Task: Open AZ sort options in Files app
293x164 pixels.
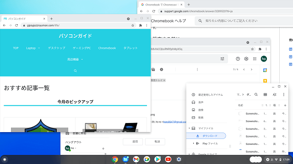Action: pyautogui.click(x=274, y=94)
